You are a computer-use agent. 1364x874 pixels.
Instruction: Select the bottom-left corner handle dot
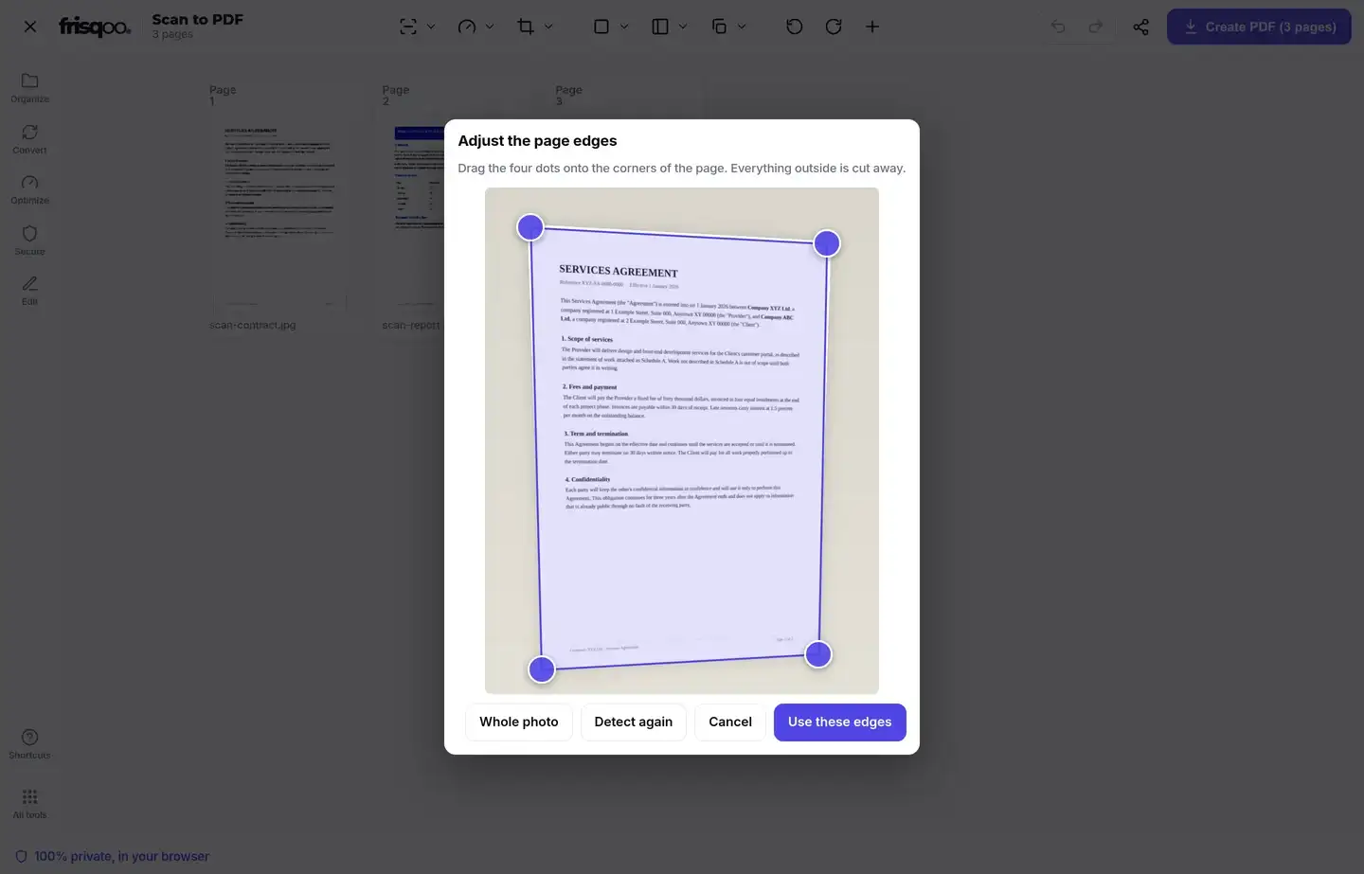coord(542,669)
